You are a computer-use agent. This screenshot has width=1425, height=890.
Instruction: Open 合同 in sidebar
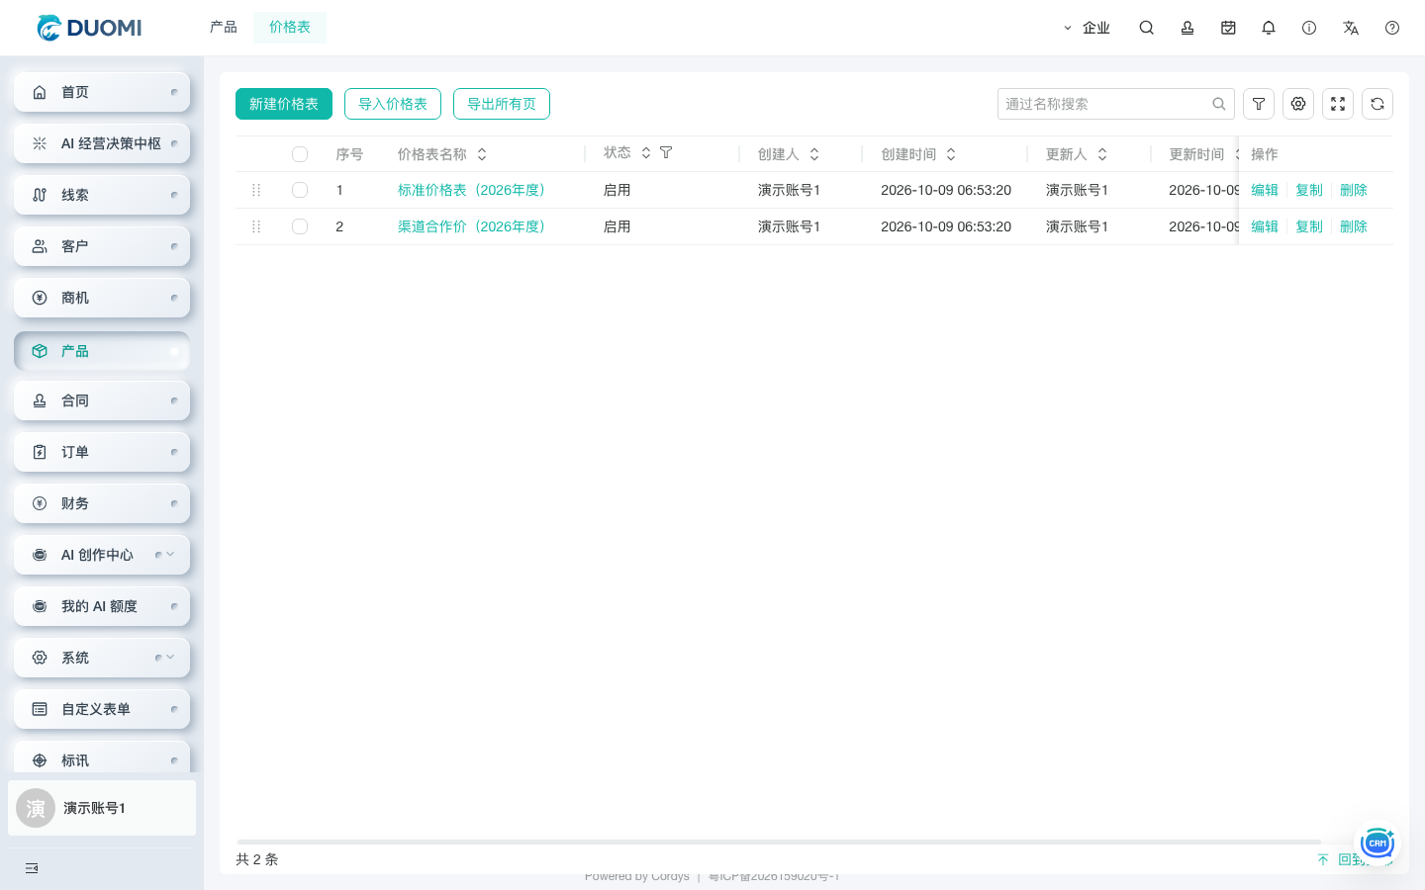point(102,400)
